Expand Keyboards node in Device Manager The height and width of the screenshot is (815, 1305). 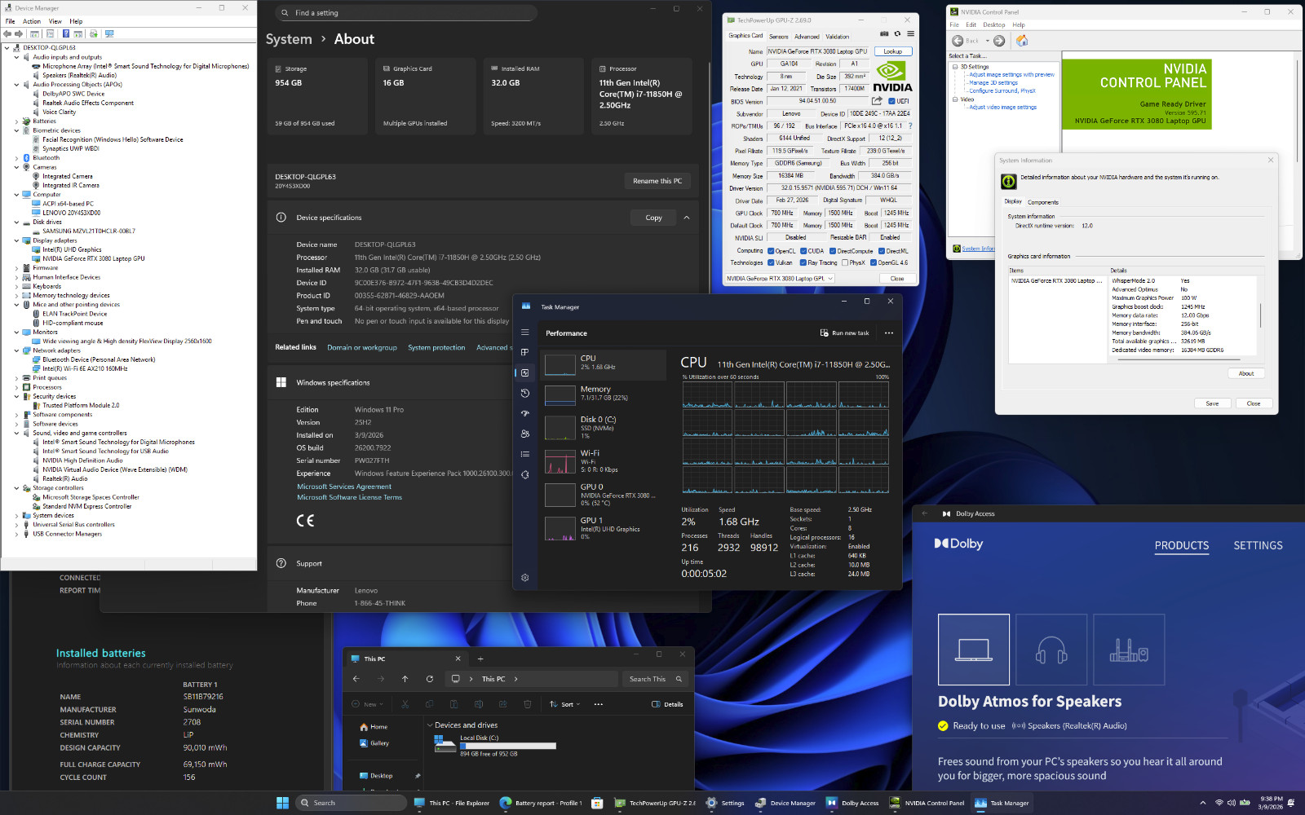point(16,286)
